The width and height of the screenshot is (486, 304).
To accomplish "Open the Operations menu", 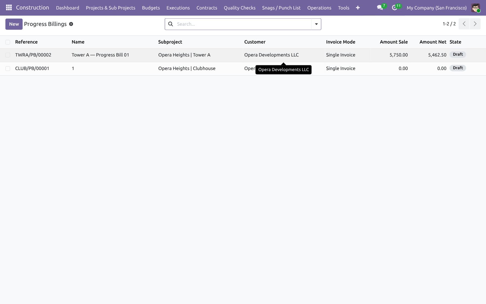I will pos(319,8).
